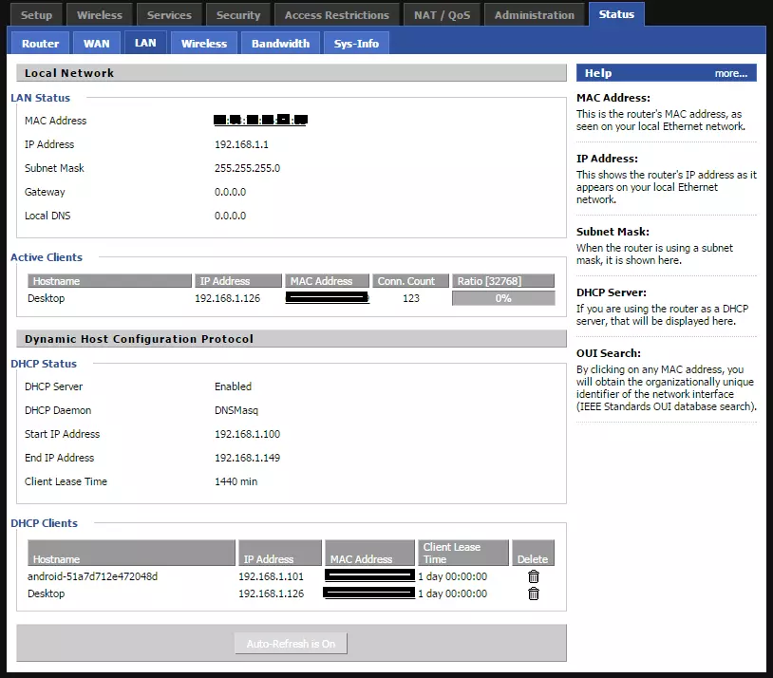Click the Hostname column header in Active Clients
Image resolution: width=773 pixels, height=678 pixels.
coord(108,280)
